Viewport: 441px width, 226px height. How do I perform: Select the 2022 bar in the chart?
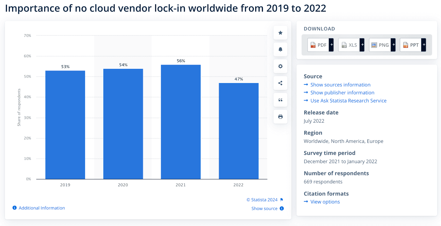point(239,131)
